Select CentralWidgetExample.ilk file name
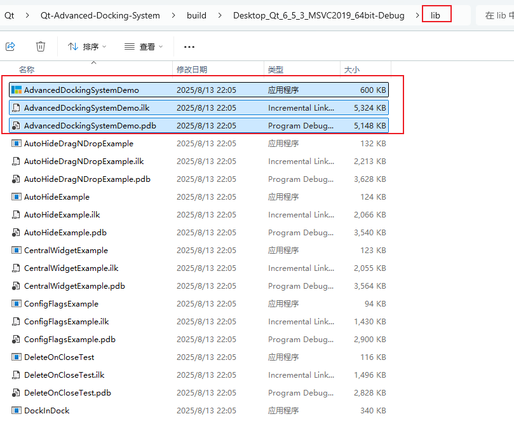 point(71,268)
